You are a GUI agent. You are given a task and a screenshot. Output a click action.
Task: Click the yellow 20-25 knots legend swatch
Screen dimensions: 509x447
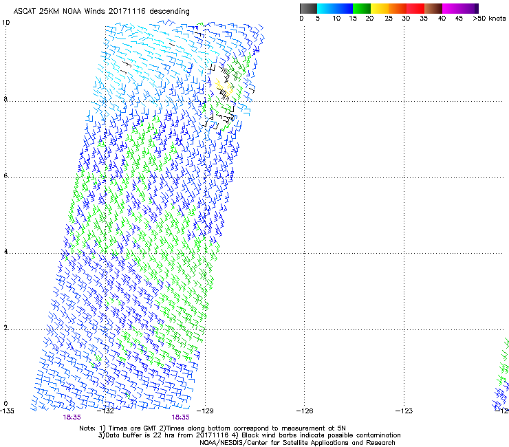tap(380, 8)
